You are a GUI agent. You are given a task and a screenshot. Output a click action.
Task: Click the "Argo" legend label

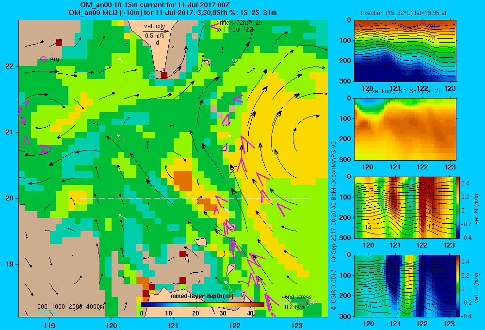56,59
